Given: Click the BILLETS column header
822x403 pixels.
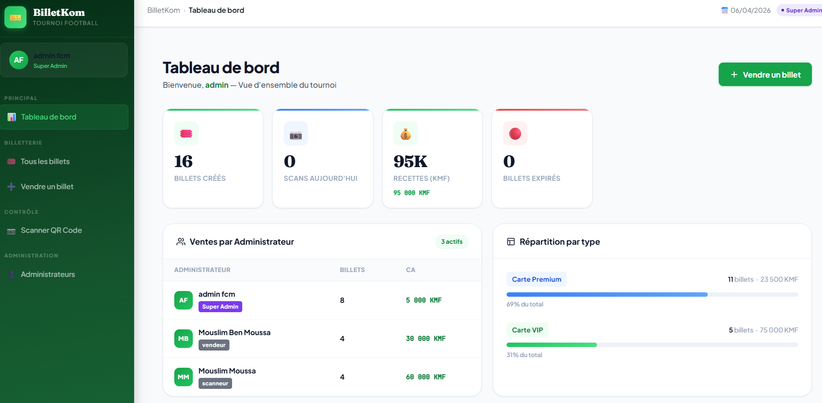Looking at the screenshot, I should point(352,270).
